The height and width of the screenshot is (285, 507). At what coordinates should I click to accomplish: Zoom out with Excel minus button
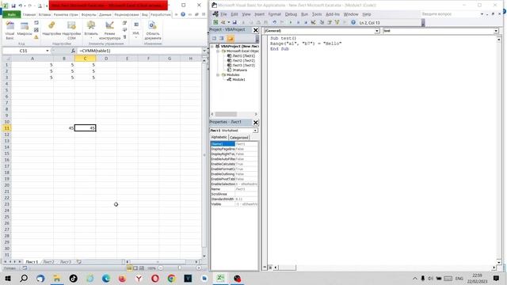point(160,268)
